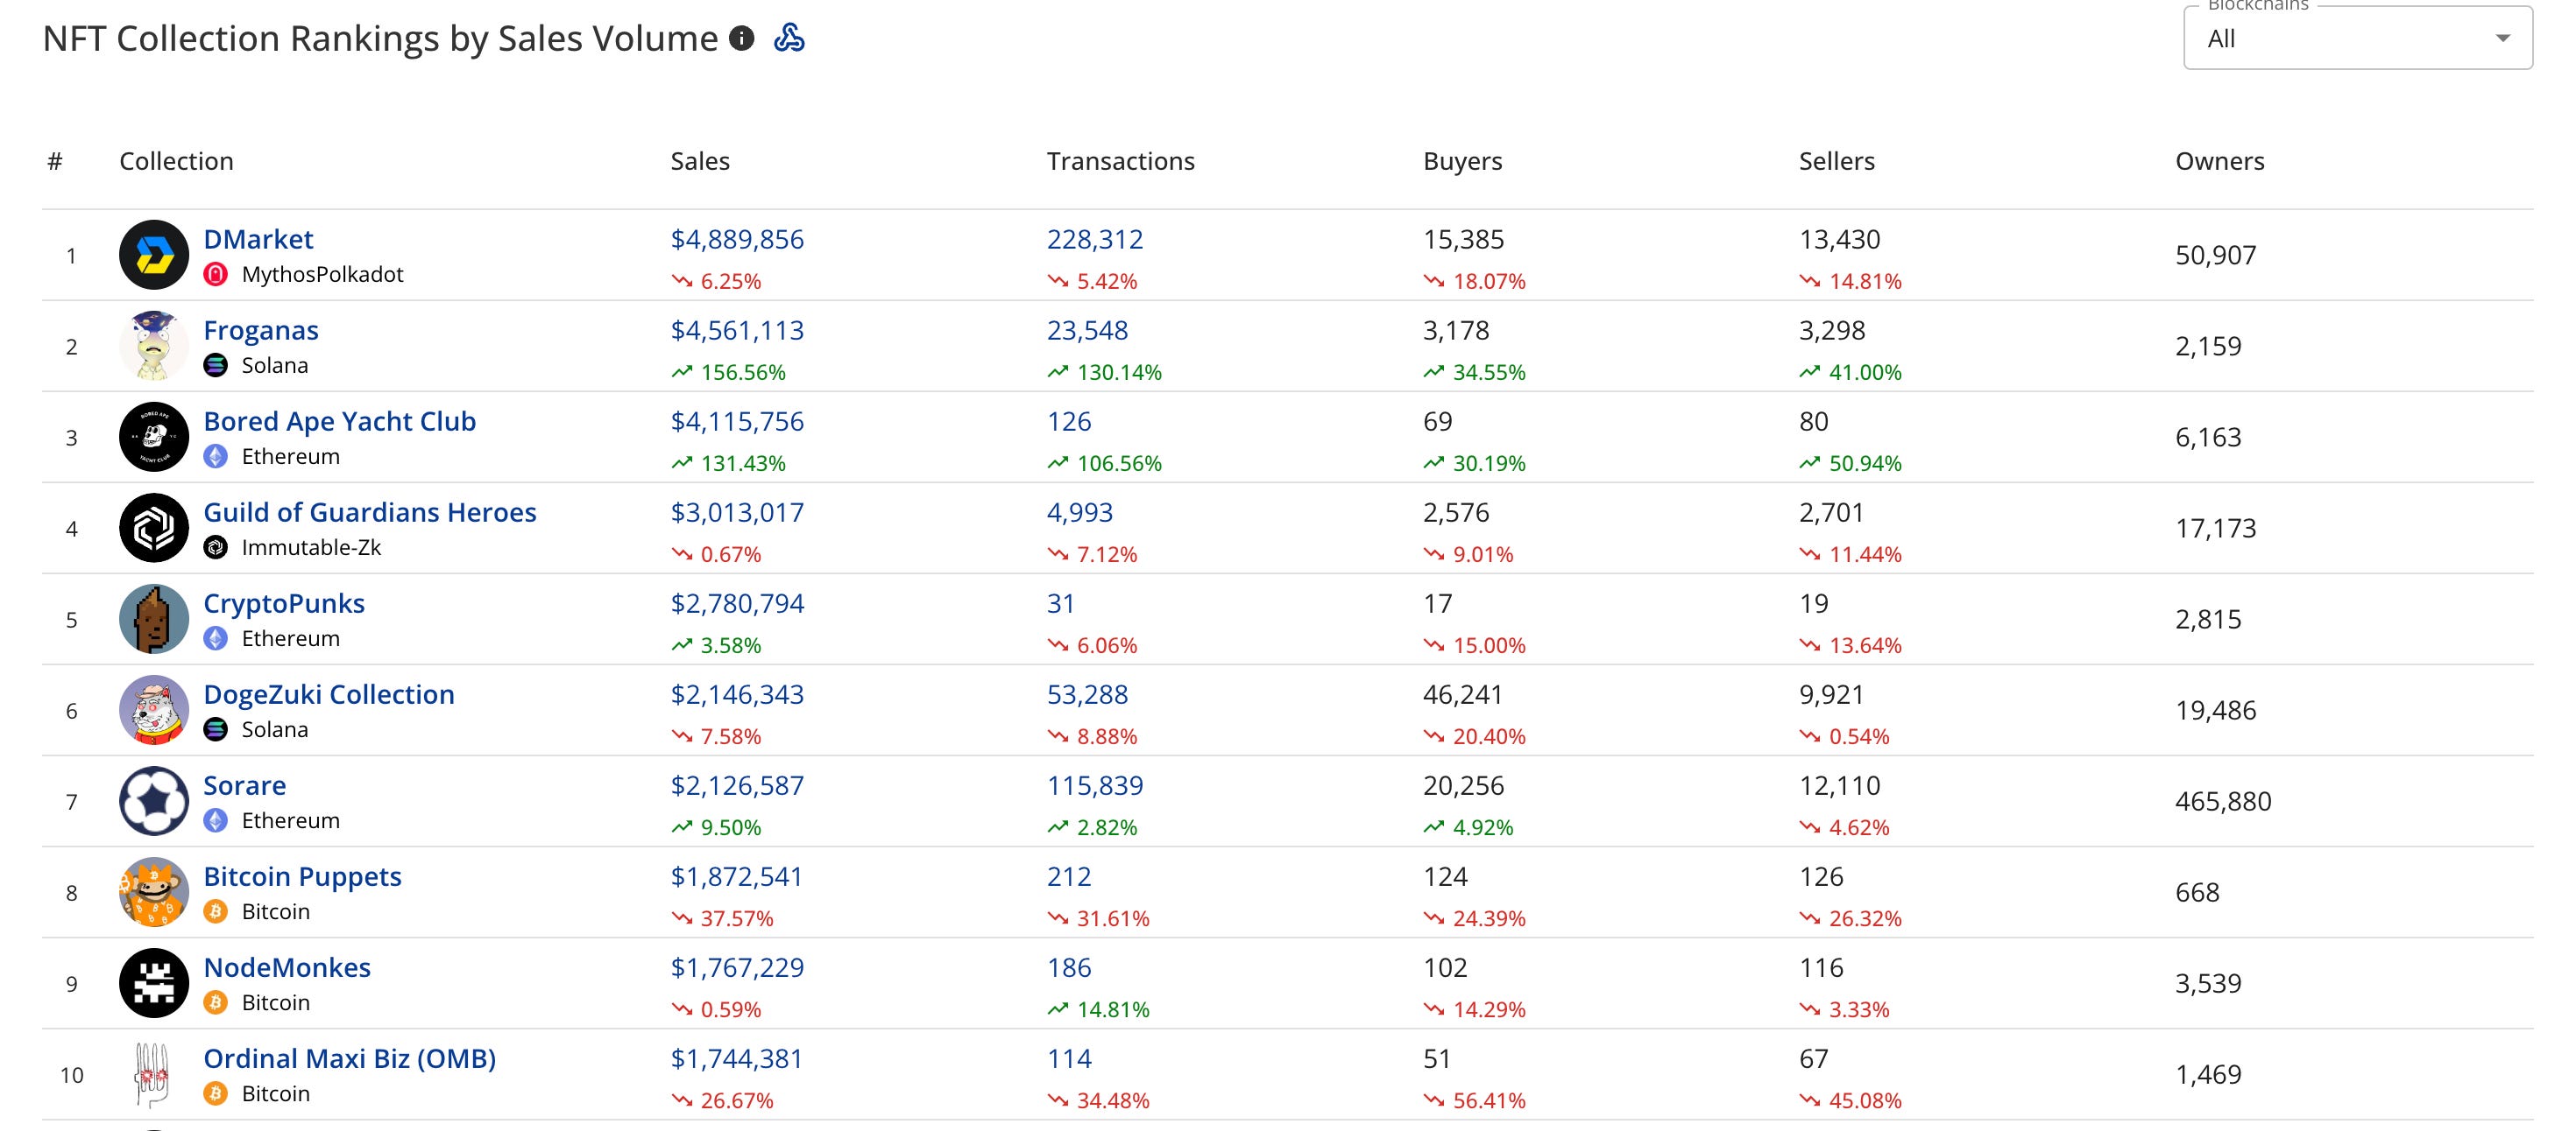Click the info icon beside the title
The image size is (2576, 1131).
741,38
